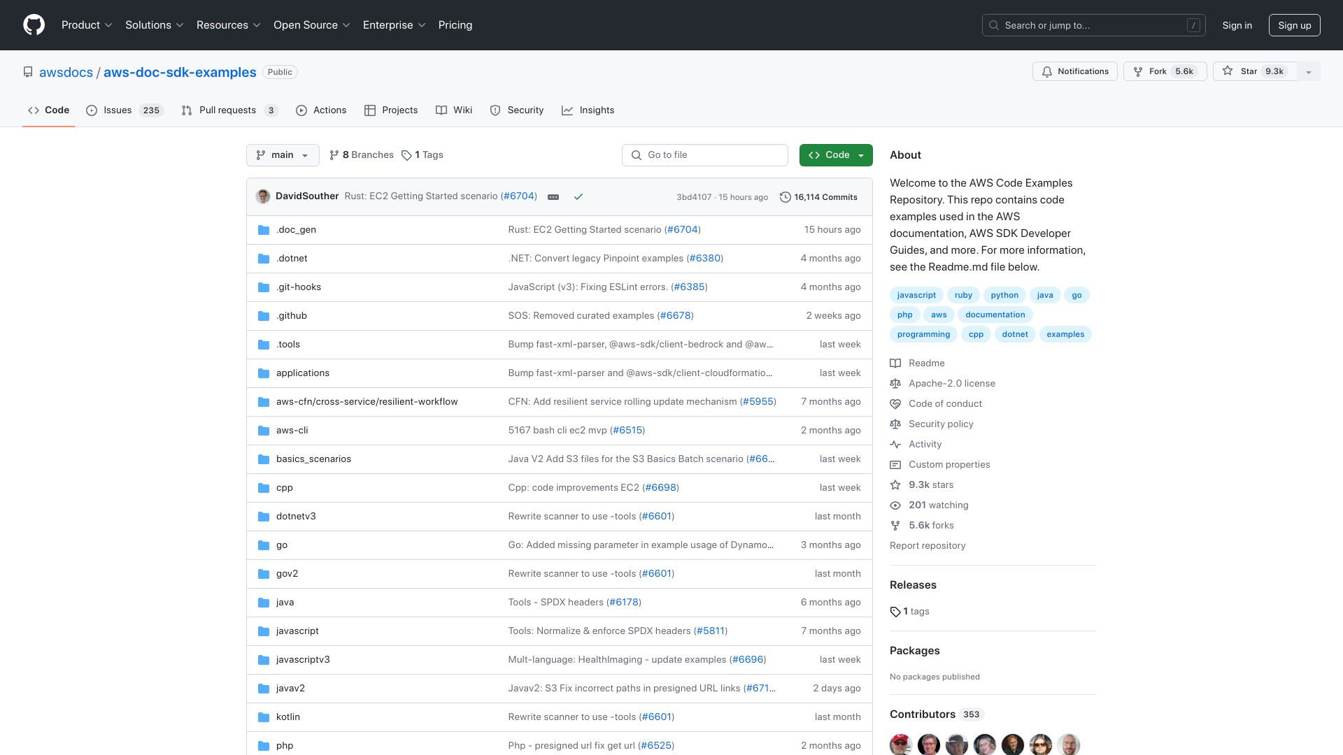Expand the star lists dropdown arrow

click(1309, 71)
